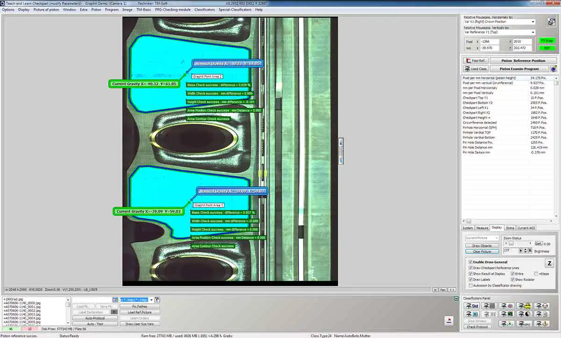Click the green picture classificator eye icon

507,314
